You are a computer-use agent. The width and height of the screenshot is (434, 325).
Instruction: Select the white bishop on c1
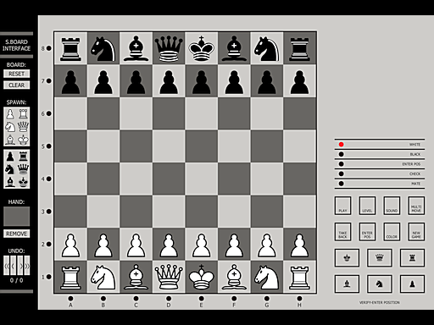coord(136,277)
